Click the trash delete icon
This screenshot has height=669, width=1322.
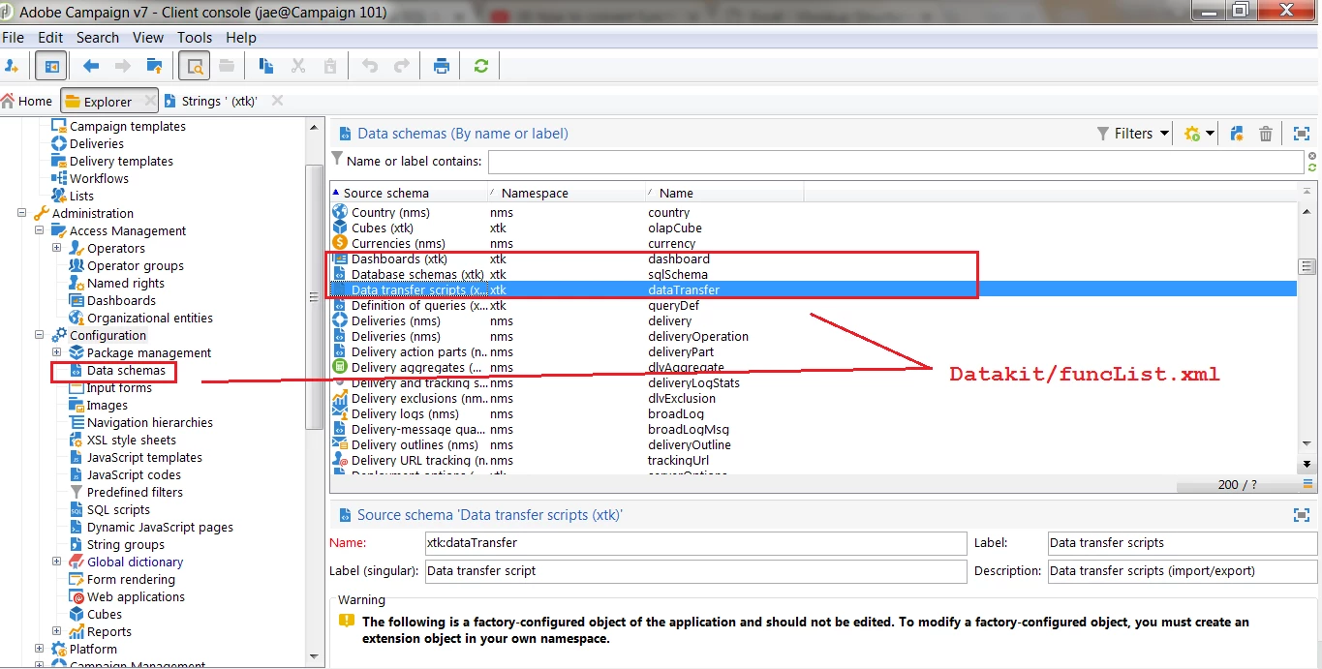tap(1266, 134)
